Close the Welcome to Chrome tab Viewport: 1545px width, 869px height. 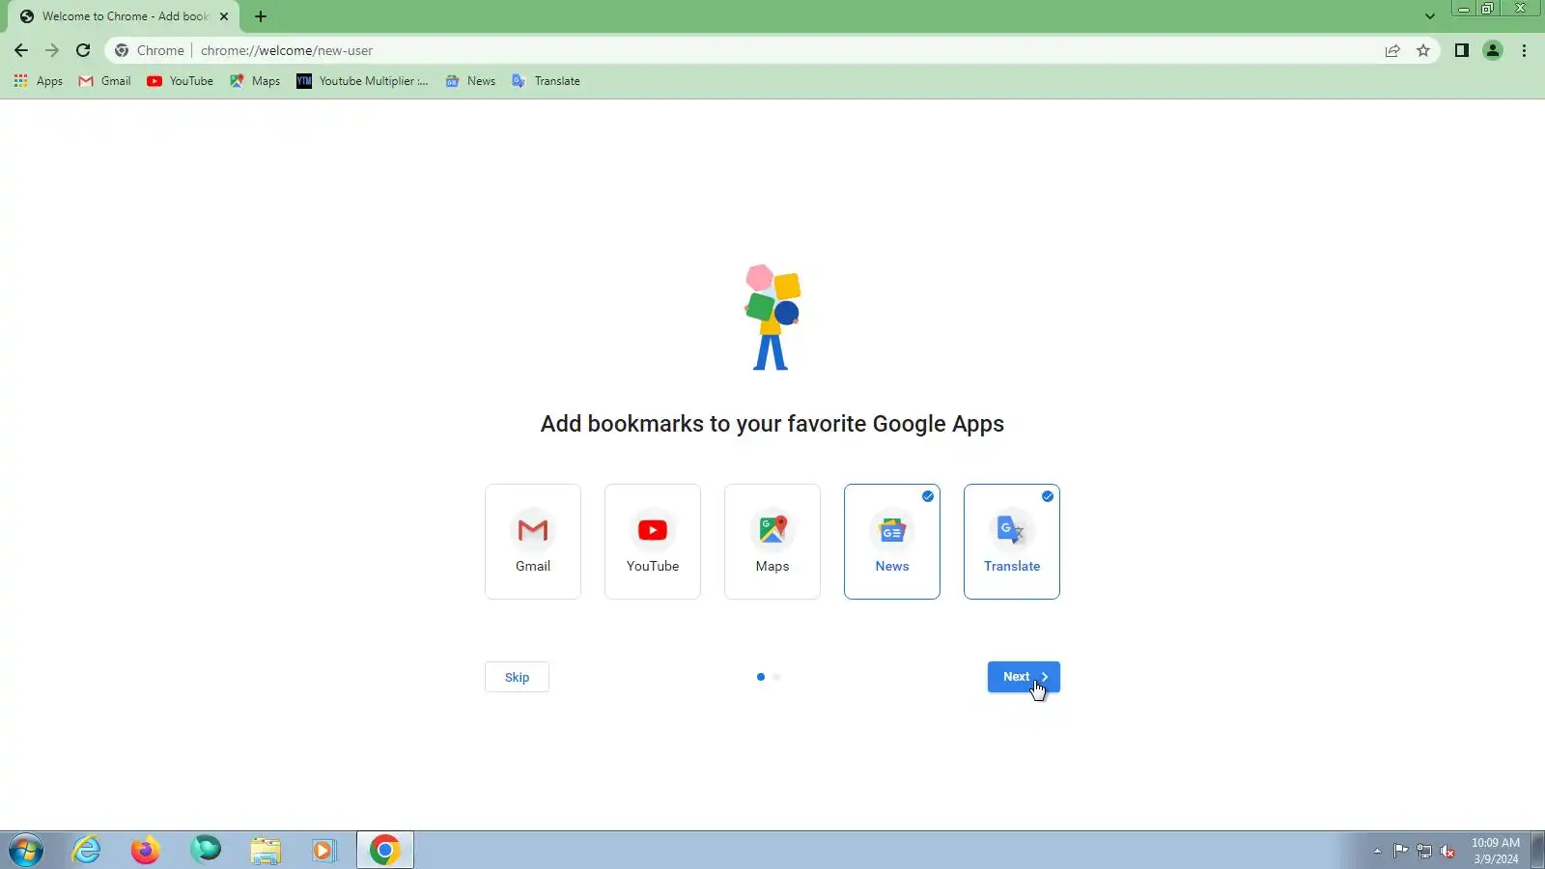click(x=224, y=16)
